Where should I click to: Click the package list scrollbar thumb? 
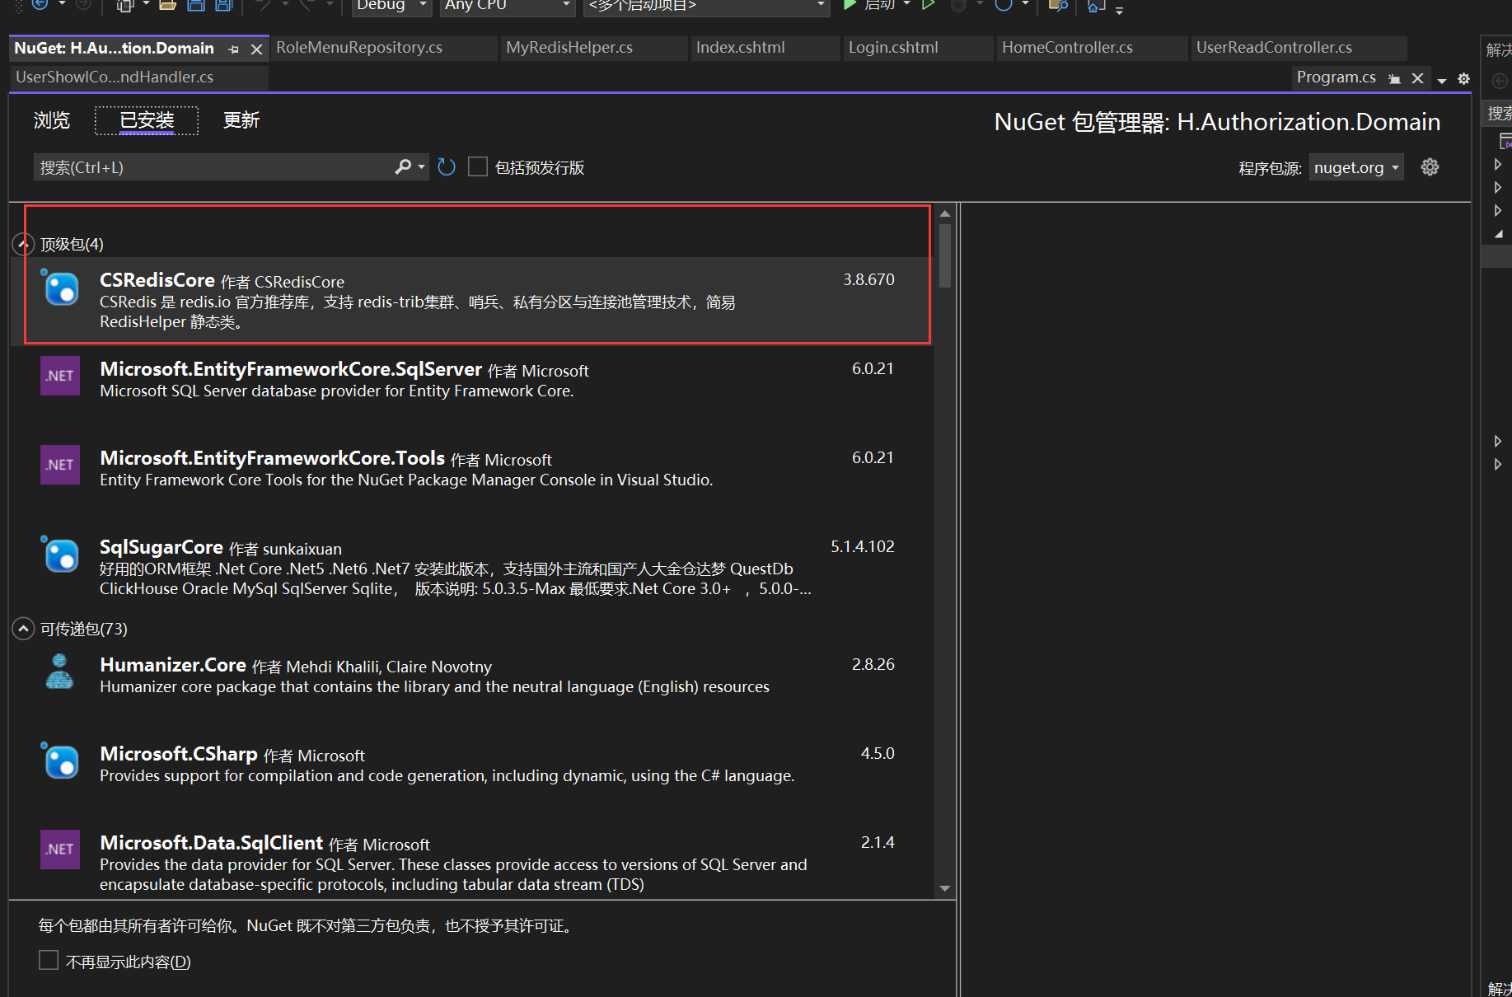[945, 255]
